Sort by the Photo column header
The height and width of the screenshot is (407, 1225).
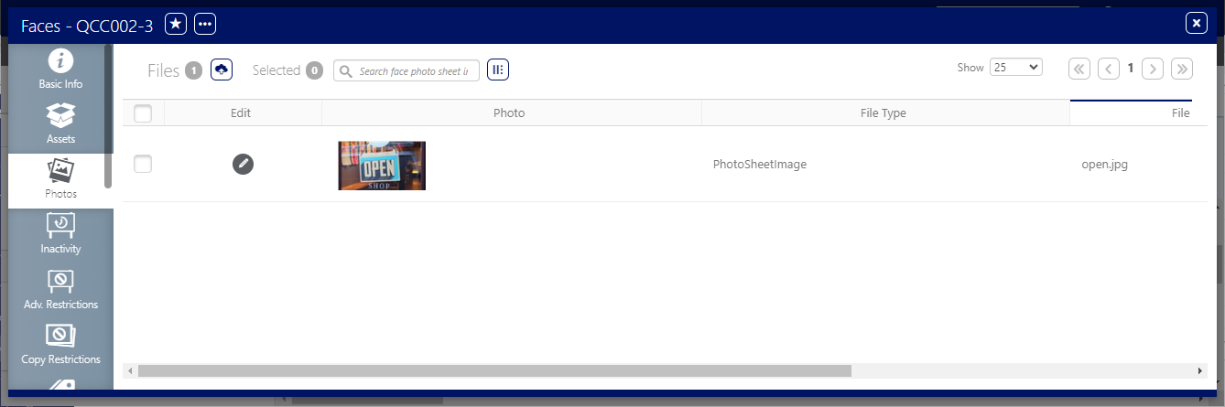(x=509, y=113)
